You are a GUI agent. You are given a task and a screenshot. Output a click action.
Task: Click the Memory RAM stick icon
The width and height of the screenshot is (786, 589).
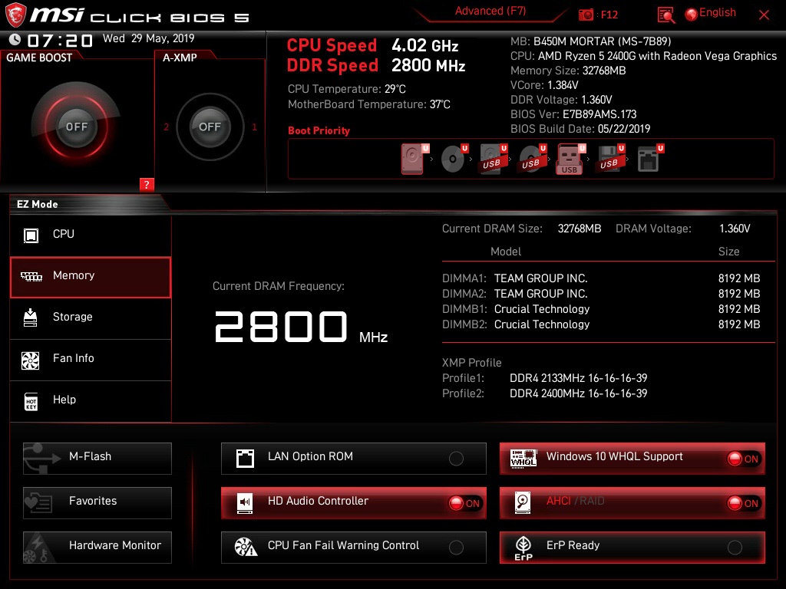coord(31,276)
